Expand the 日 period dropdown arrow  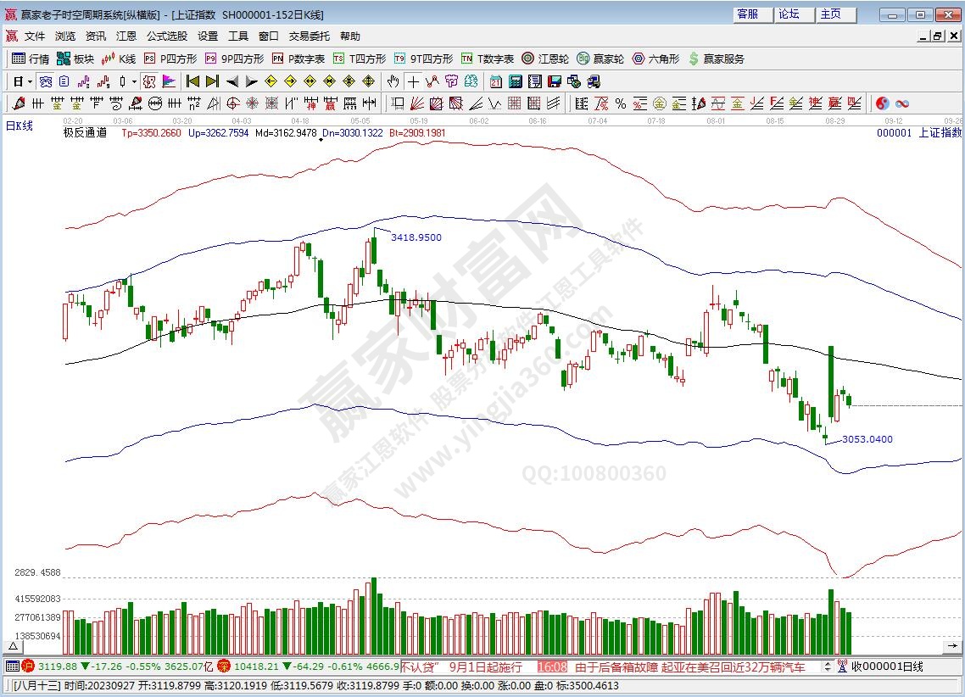pyautogui.click(x=30, y=81)
